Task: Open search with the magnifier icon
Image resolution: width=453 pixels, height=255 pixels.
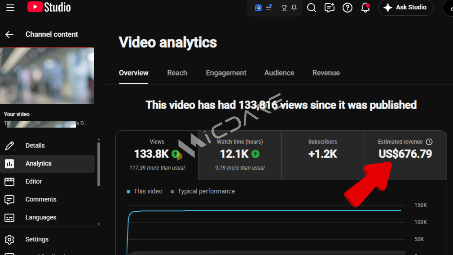Action: pos(311,8)
